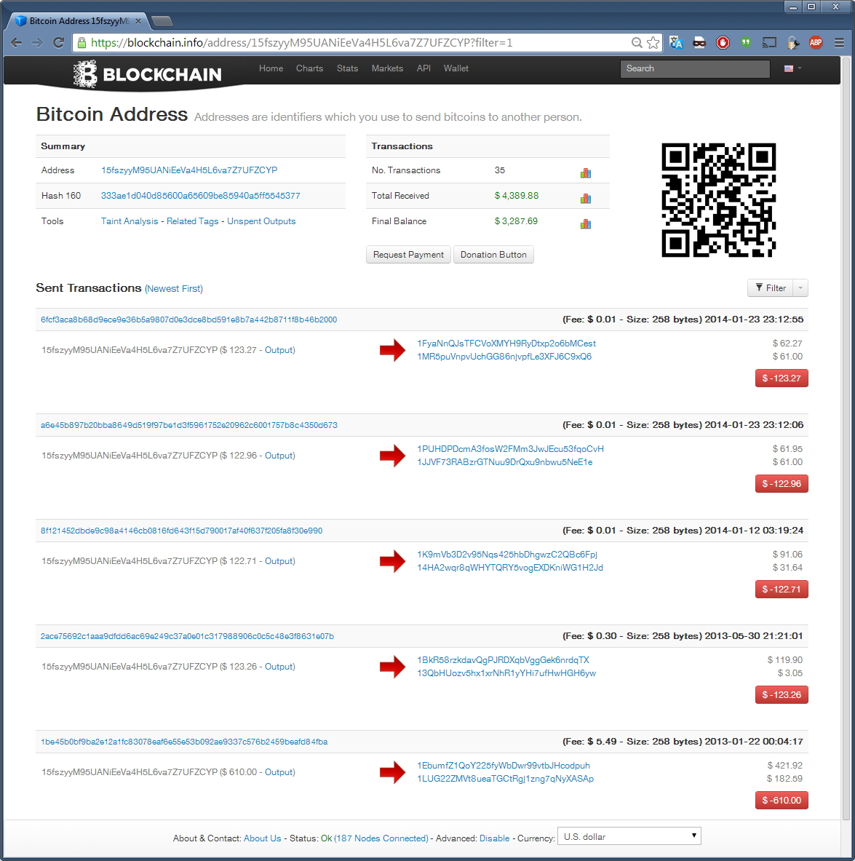Open the API nav item
The image size is (855, 861).
[x=423, y=68]
